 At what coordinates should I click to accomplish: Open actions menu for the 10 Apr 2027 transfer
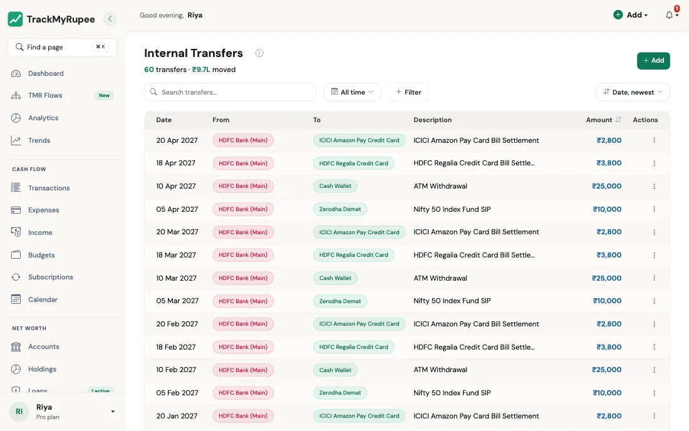(655, 186)
